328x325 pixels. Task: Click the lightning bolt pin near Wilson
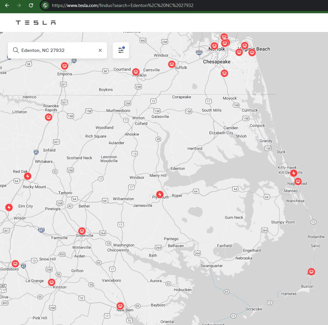tap(9, 207)
